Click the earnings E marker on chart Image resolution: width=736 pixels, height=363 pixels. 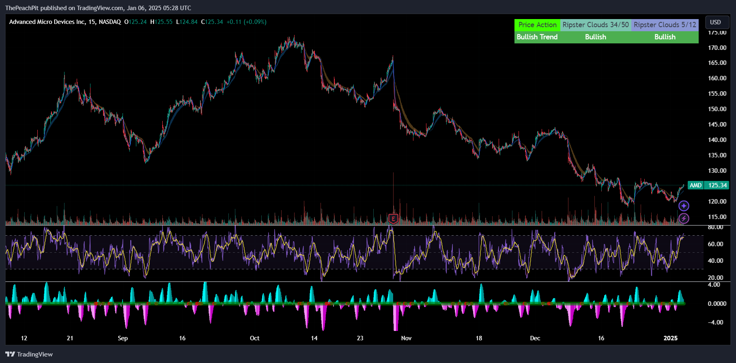coord(393,219)
